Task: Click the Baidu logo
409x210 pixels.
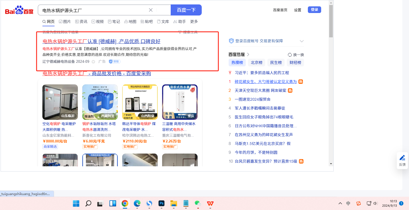Action: [19, 11]
